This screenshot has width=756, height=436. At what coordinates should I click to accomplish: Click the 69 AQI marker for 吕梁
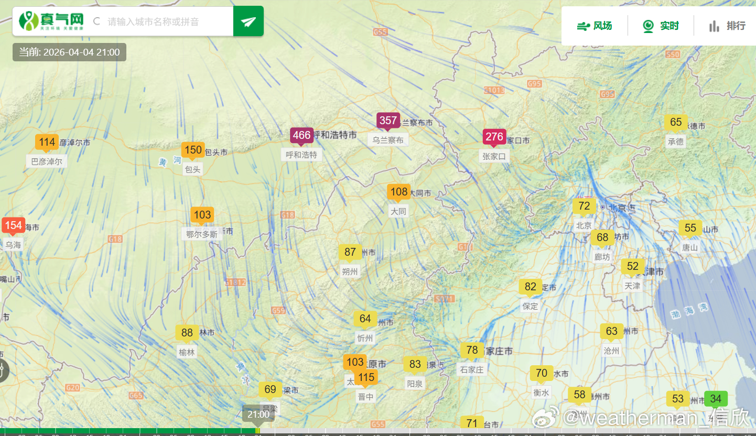click(x=270, y=389)
